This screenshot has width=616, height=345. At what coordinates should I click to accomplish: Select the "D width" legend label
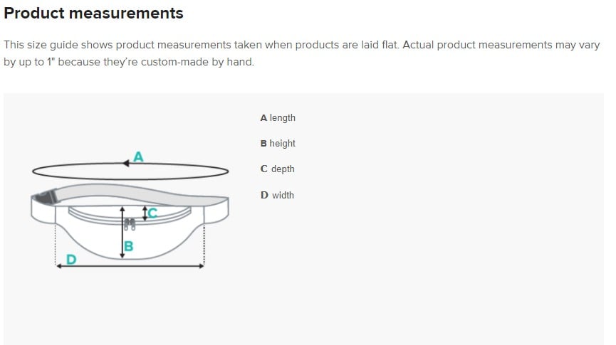click(x=277, y=195)
